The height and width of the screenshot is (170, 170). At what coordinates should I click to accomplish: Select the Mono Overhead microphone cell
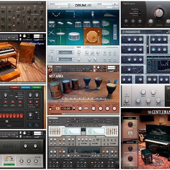74,14
